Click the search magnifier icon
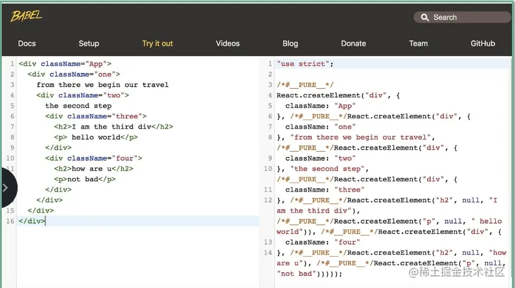Screen dimensions: 515x288 [425, 18]
